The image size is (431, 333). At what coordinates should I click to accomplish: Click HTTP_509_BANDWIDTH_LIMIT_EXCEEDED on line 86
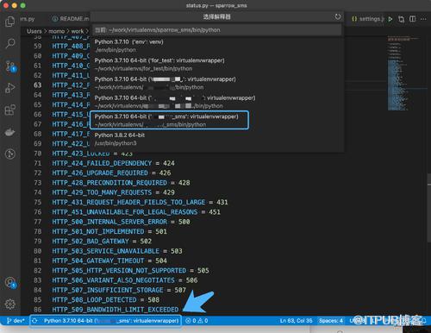coord(116,310)
